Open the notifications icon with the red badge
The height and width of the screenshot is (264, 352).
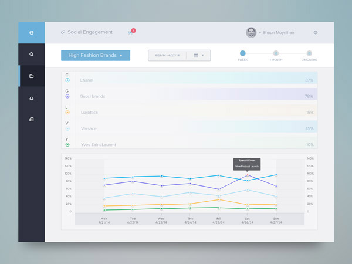(131, 32)
